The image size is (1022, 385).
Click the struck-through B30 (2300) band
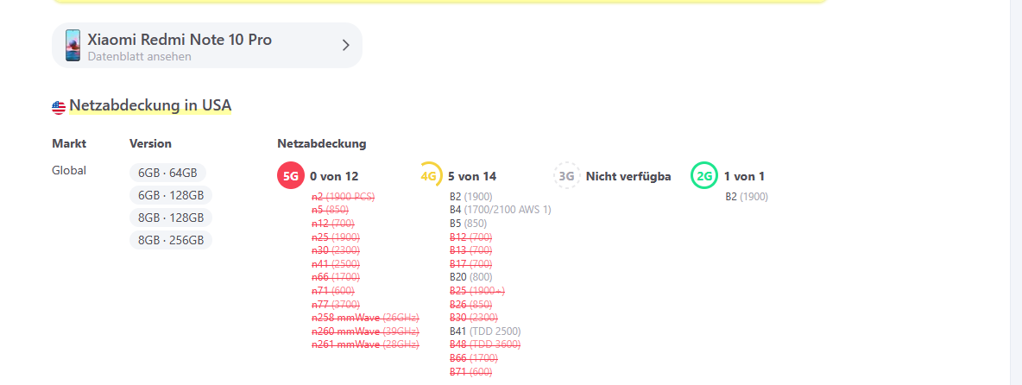474,318
